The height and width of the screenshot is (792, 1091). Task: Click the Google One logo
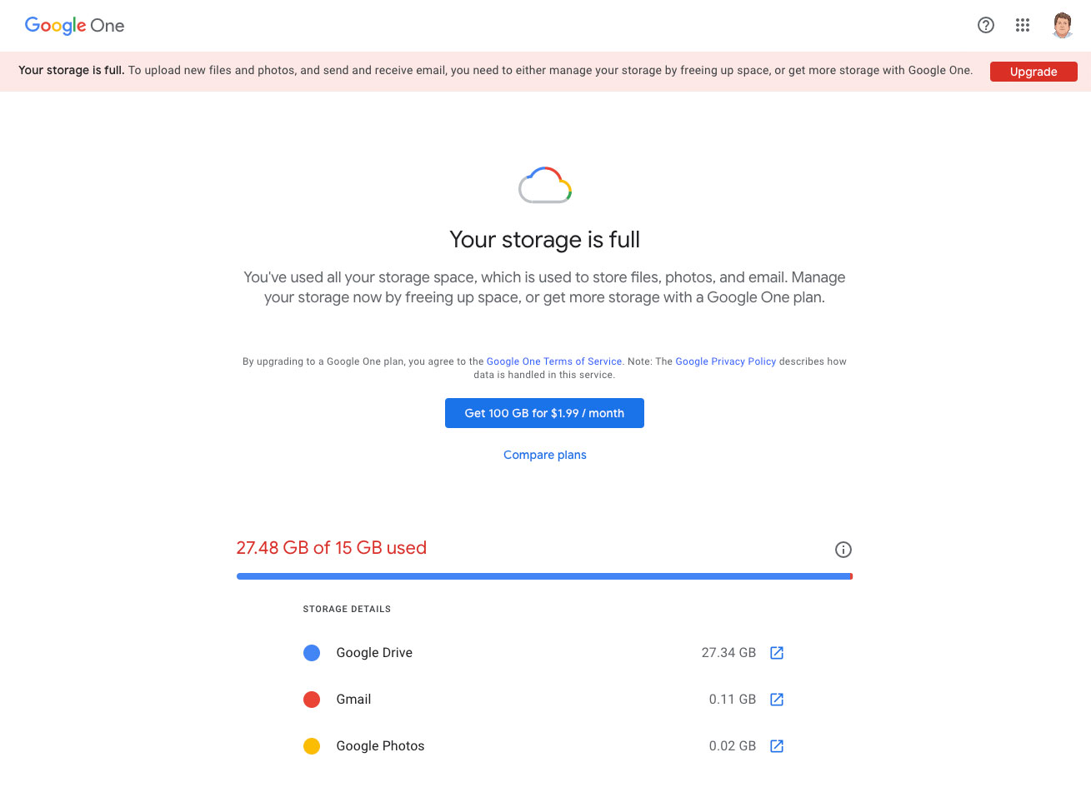point(74,26)
